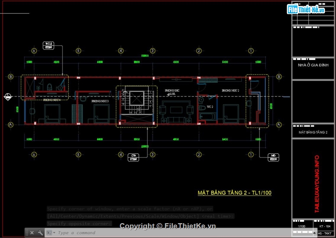The image size is (336, 238).
Task: Select the 1/100 scale cell
Action: tap(302, 226)
